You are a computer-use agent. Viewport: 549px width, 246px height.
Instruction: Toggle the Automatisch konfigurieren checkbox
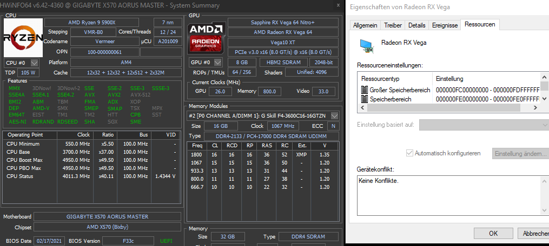point(409,153)
